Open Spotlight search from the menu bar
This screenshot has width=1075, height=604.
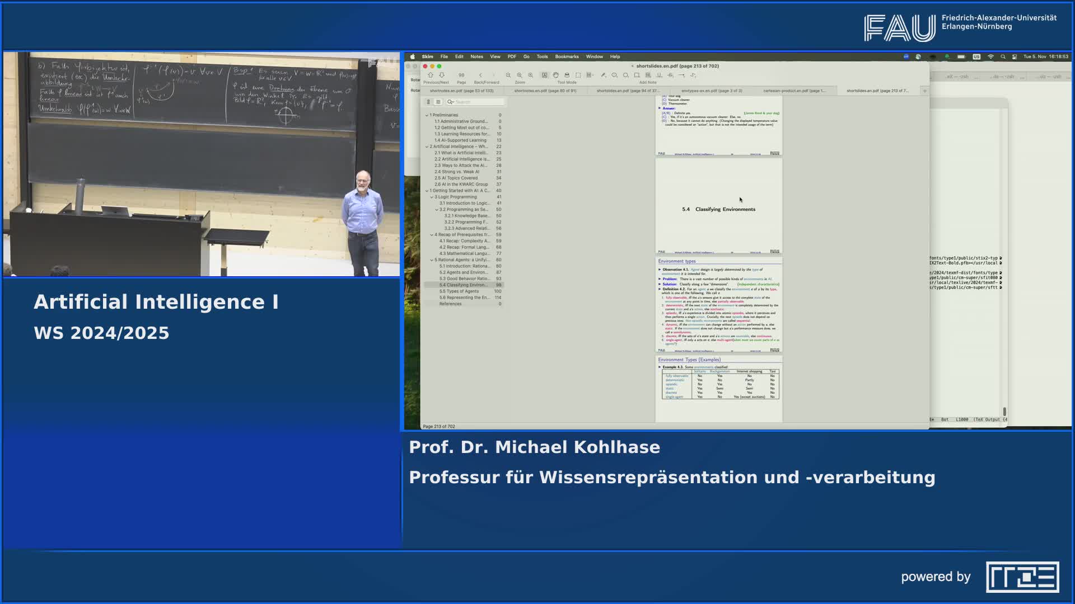(x=1003, y=56)
